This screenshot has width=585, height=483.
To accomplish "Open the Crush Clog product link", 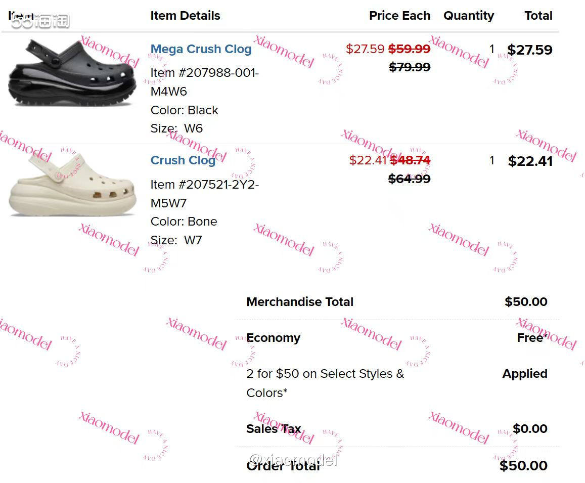I will pos(183,160).
